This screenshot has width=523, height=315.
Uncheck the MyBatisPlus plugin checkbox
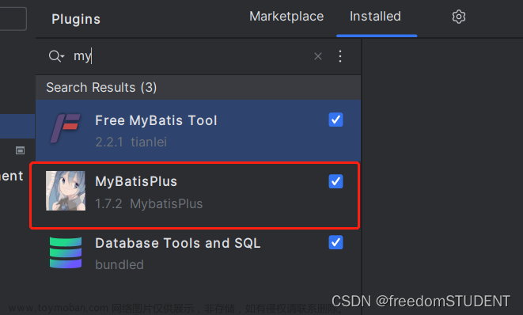point(335,181)
